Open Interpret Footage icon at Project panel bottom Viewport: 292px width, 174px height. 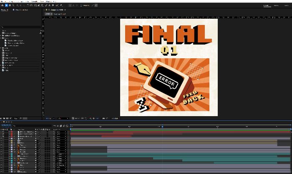[x=1, y=118]
